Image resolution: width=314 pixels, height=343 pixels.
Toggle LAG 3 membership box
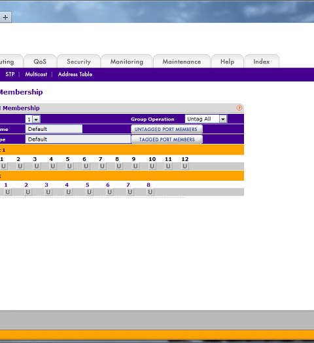click(x=48, y=192)
